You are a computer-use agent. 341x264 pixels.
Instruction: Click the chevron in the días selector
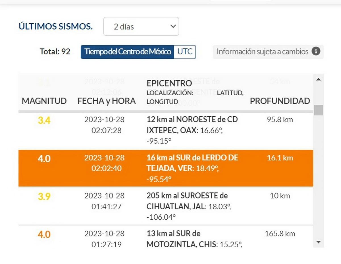173,26
